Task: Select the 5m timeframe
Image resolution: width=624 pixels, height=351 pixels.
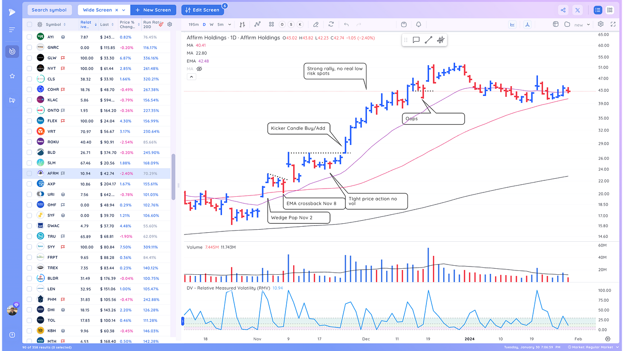Action: 220,24
